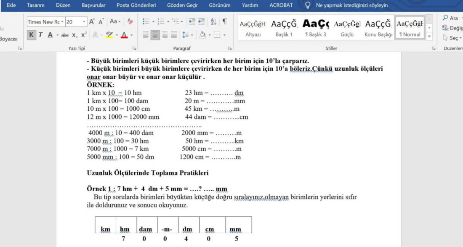Justify the paragraph text
Viewport: 463px width, 247px height.
174,35
